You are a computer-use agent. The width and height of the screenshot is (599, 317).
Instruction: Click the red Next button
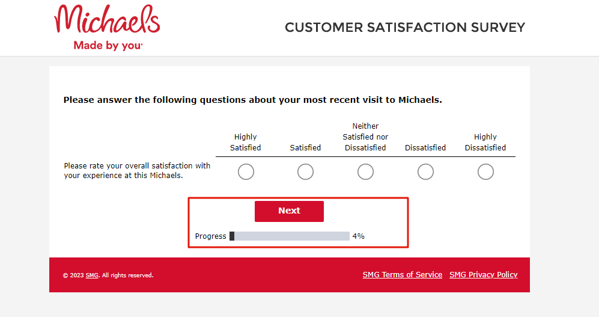289,211
